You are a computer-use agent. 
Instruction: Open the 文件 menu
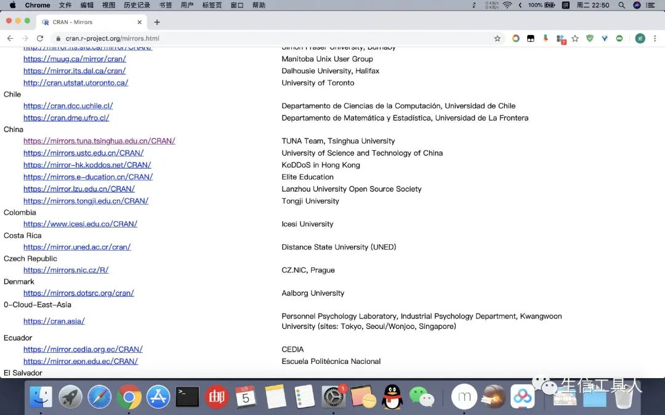click(65, 5)
